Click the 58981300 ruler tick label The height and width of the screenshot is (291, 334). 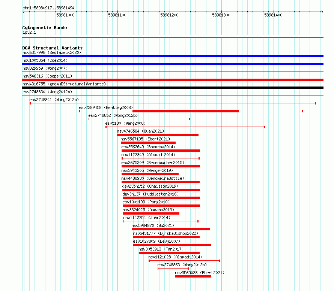click(221, 15)
